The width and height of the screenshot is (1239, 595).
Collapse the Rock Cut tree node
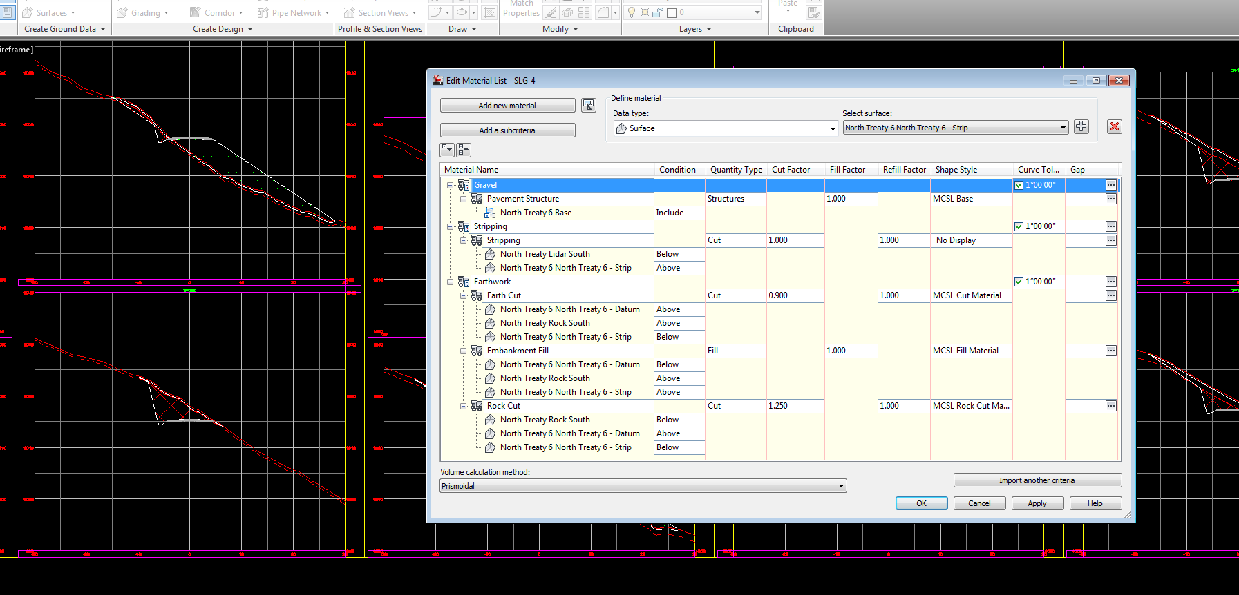point(464,406)
